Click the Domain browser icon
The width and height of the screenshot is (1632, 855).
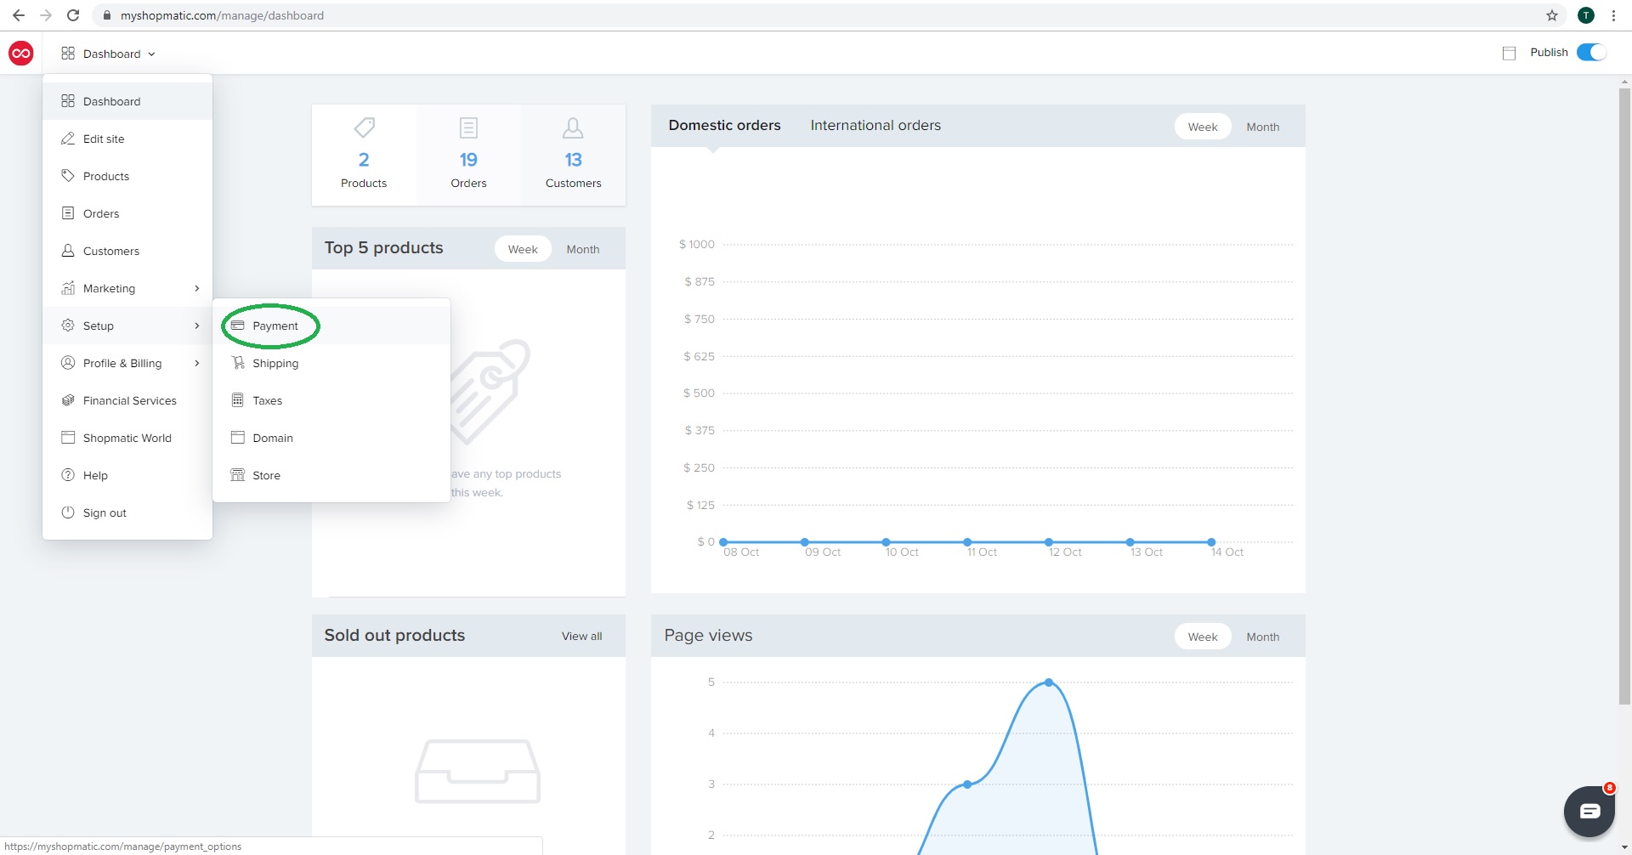tap(238, 438)
